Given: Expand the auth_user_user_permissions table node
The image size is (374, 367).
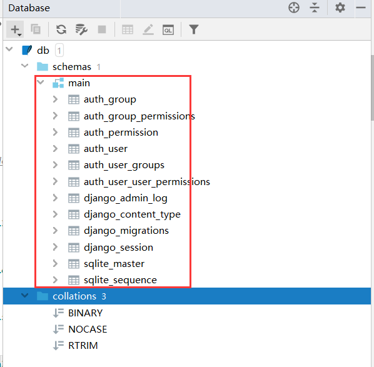Looking at the screenshot, I should pyautogui.click(x=55, y=181).
